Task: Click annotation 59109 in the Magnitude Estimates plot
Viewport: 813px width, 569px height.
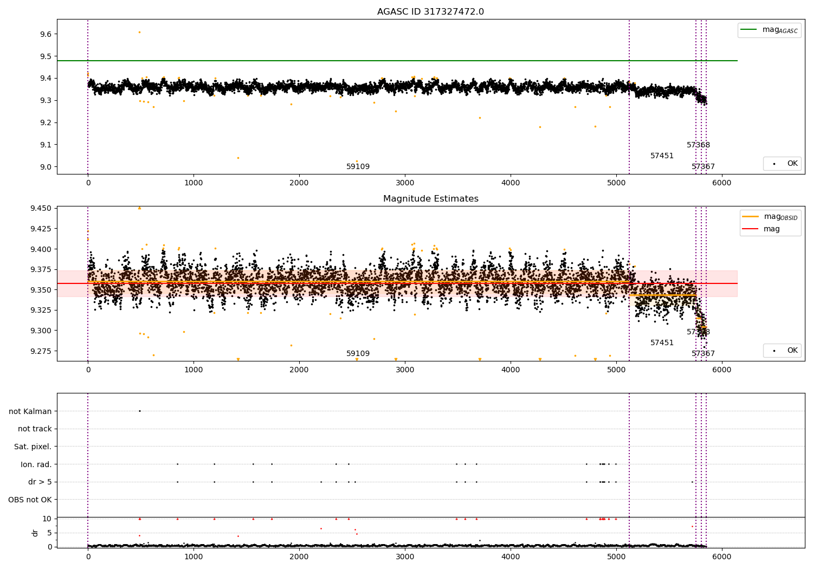Action: click(x=358, y=354)
